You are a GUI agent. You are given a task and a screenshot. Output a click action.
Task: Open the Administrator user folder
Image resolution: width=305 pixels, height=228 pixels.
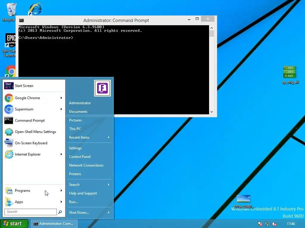(80, 103)
